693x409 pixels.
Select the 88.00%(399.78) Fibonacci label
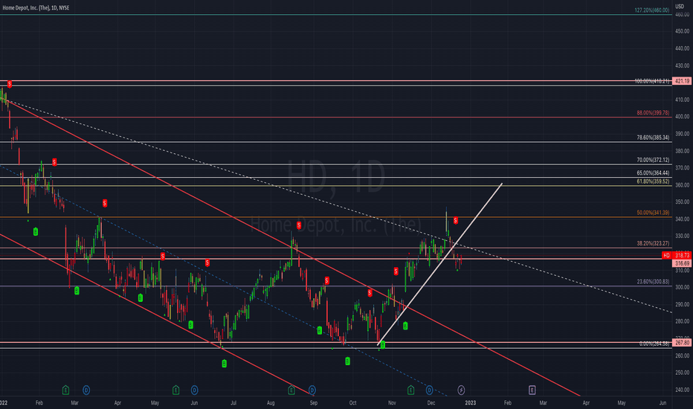click(x=653, y=113)
